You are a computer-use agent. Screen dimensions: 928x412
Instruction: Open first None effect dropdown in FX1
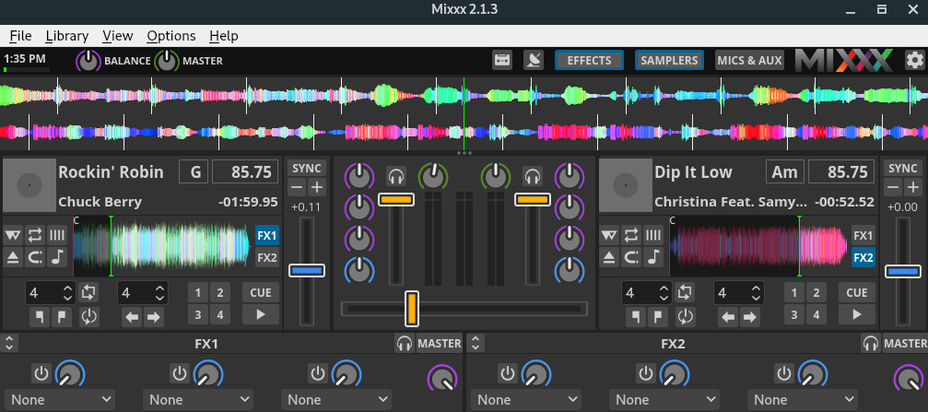(59, 400)
